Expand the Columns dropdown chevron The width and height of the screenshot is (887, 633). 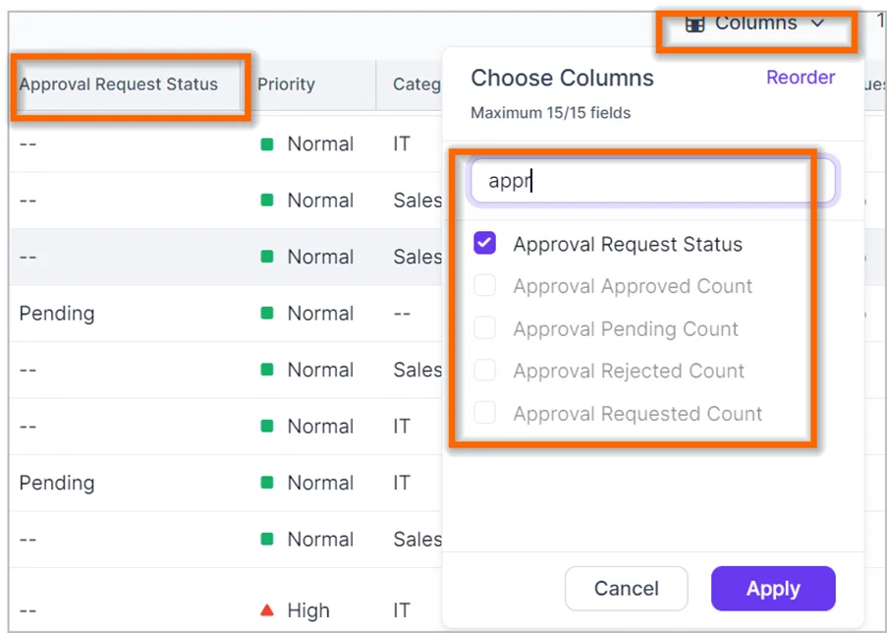pyautogui.click(x=817, y=24)
